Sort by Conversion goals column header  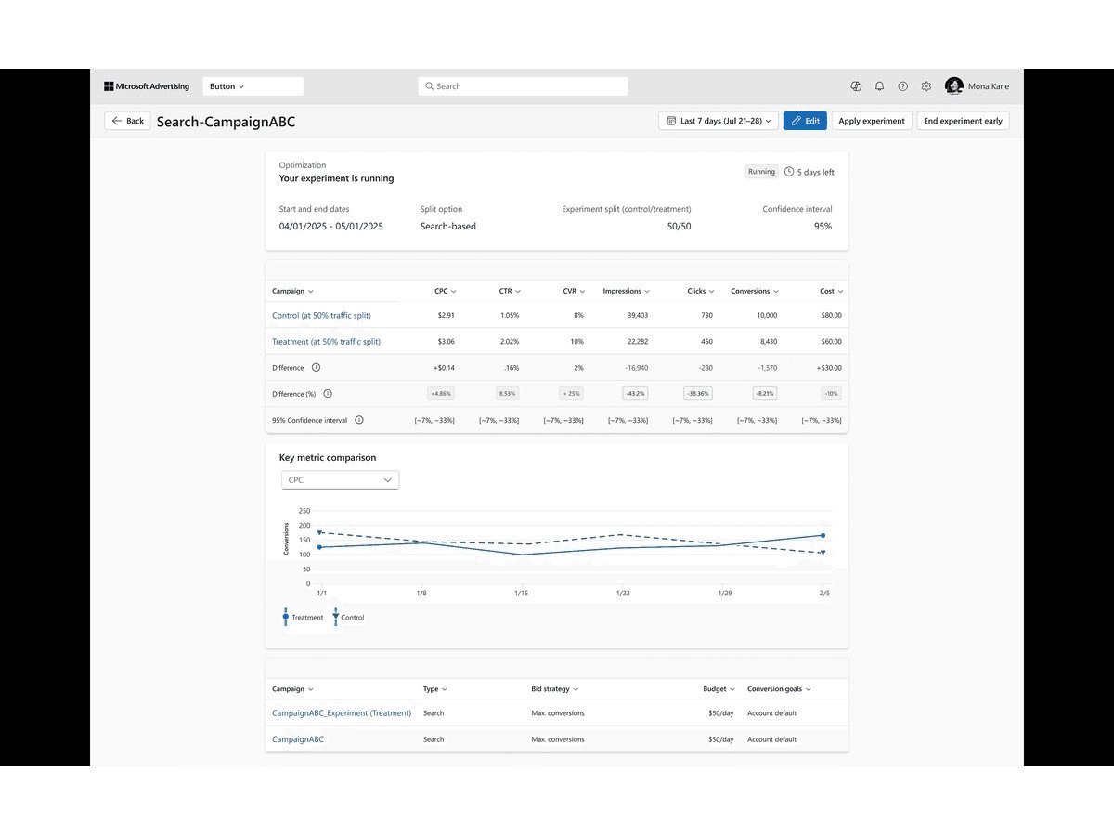pos(779,689)
